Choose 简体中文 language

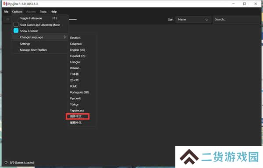coord(76,116)
